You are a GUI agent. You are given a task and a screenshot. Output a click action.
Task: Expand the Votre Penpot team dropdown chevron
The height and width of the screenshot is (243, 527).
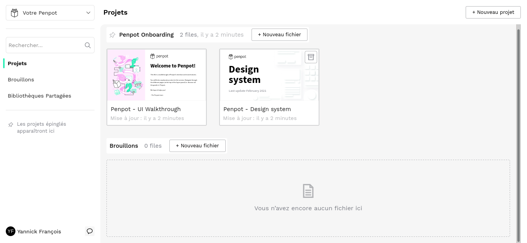tap(88, 13)
